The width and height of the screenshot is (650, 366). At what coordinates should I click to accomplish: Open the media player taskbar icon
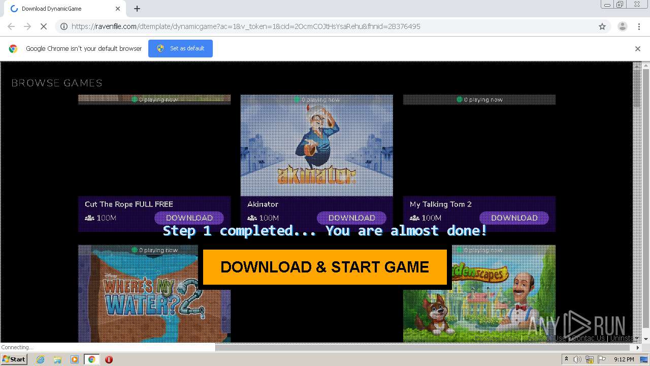pos(75,359)
